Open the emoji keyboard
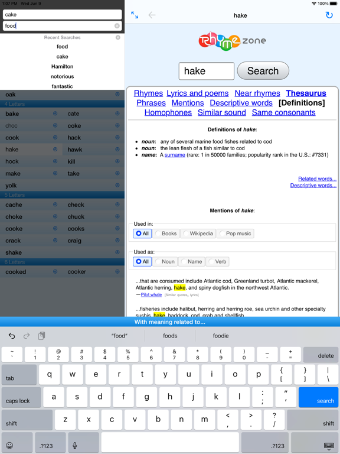340x454 pixels. tap(17, 442)
